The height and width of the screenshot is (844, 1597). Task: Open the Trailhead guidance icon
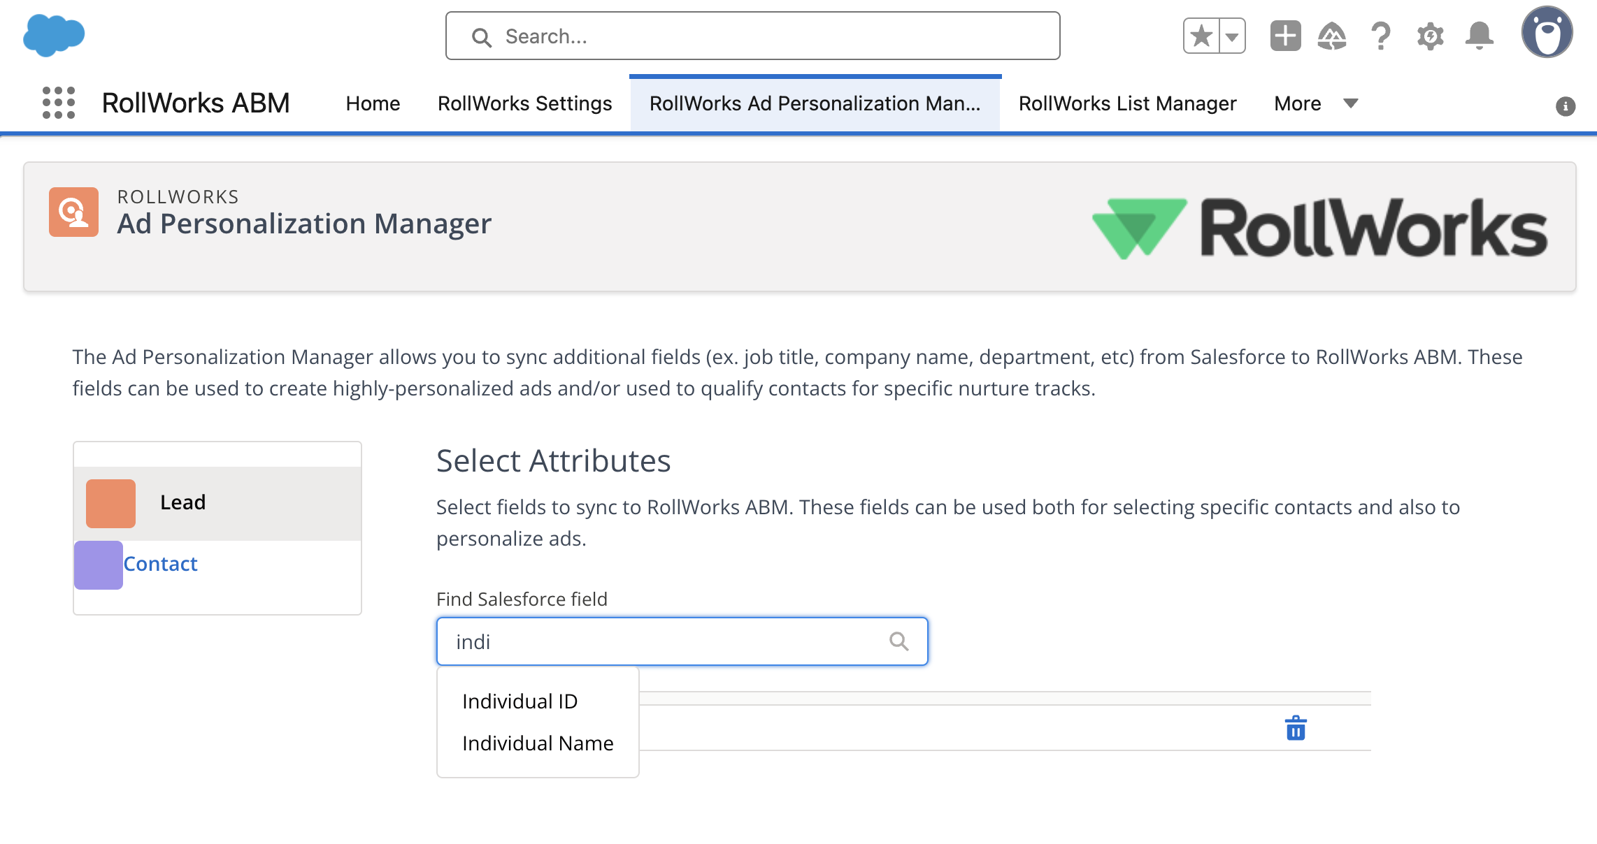coord(1332,36)
